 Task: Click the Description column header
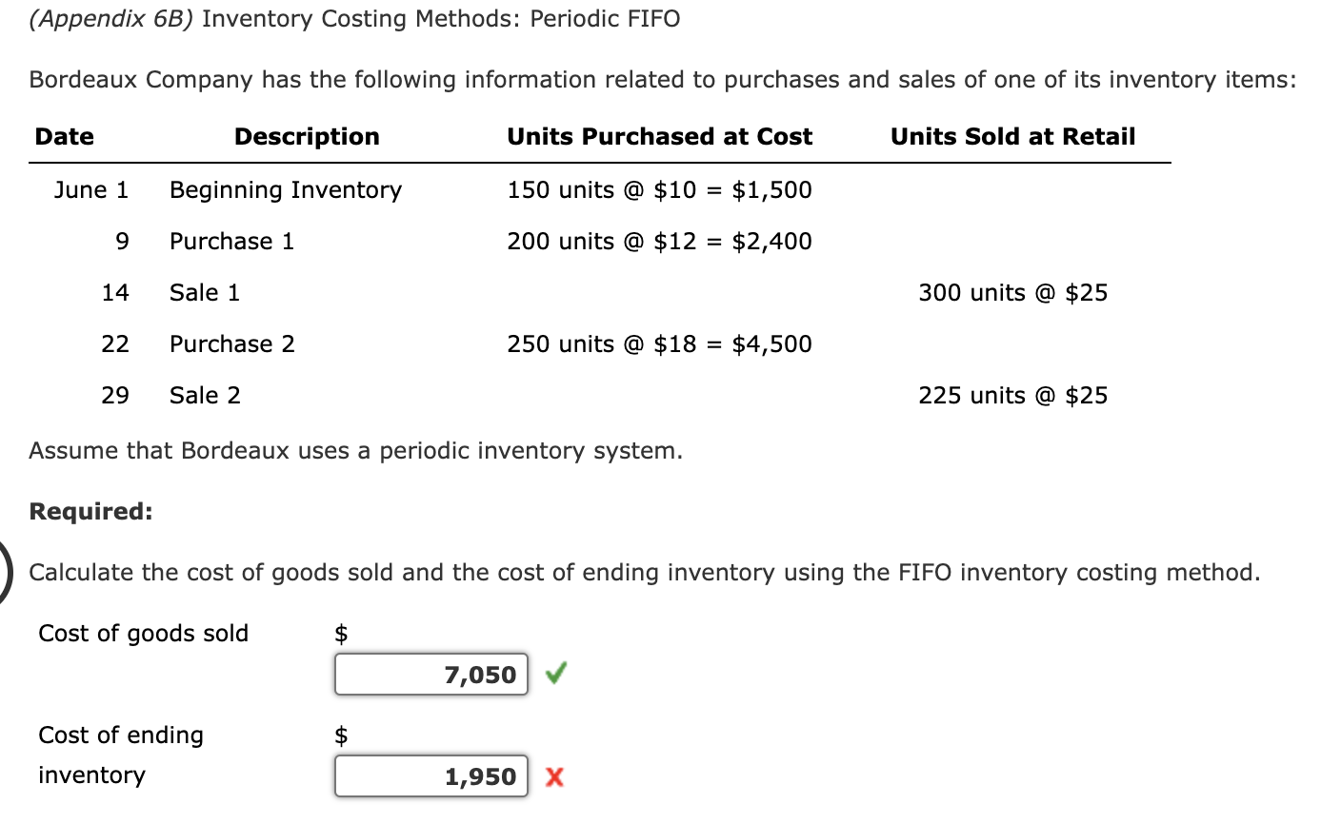coord(306,136)
